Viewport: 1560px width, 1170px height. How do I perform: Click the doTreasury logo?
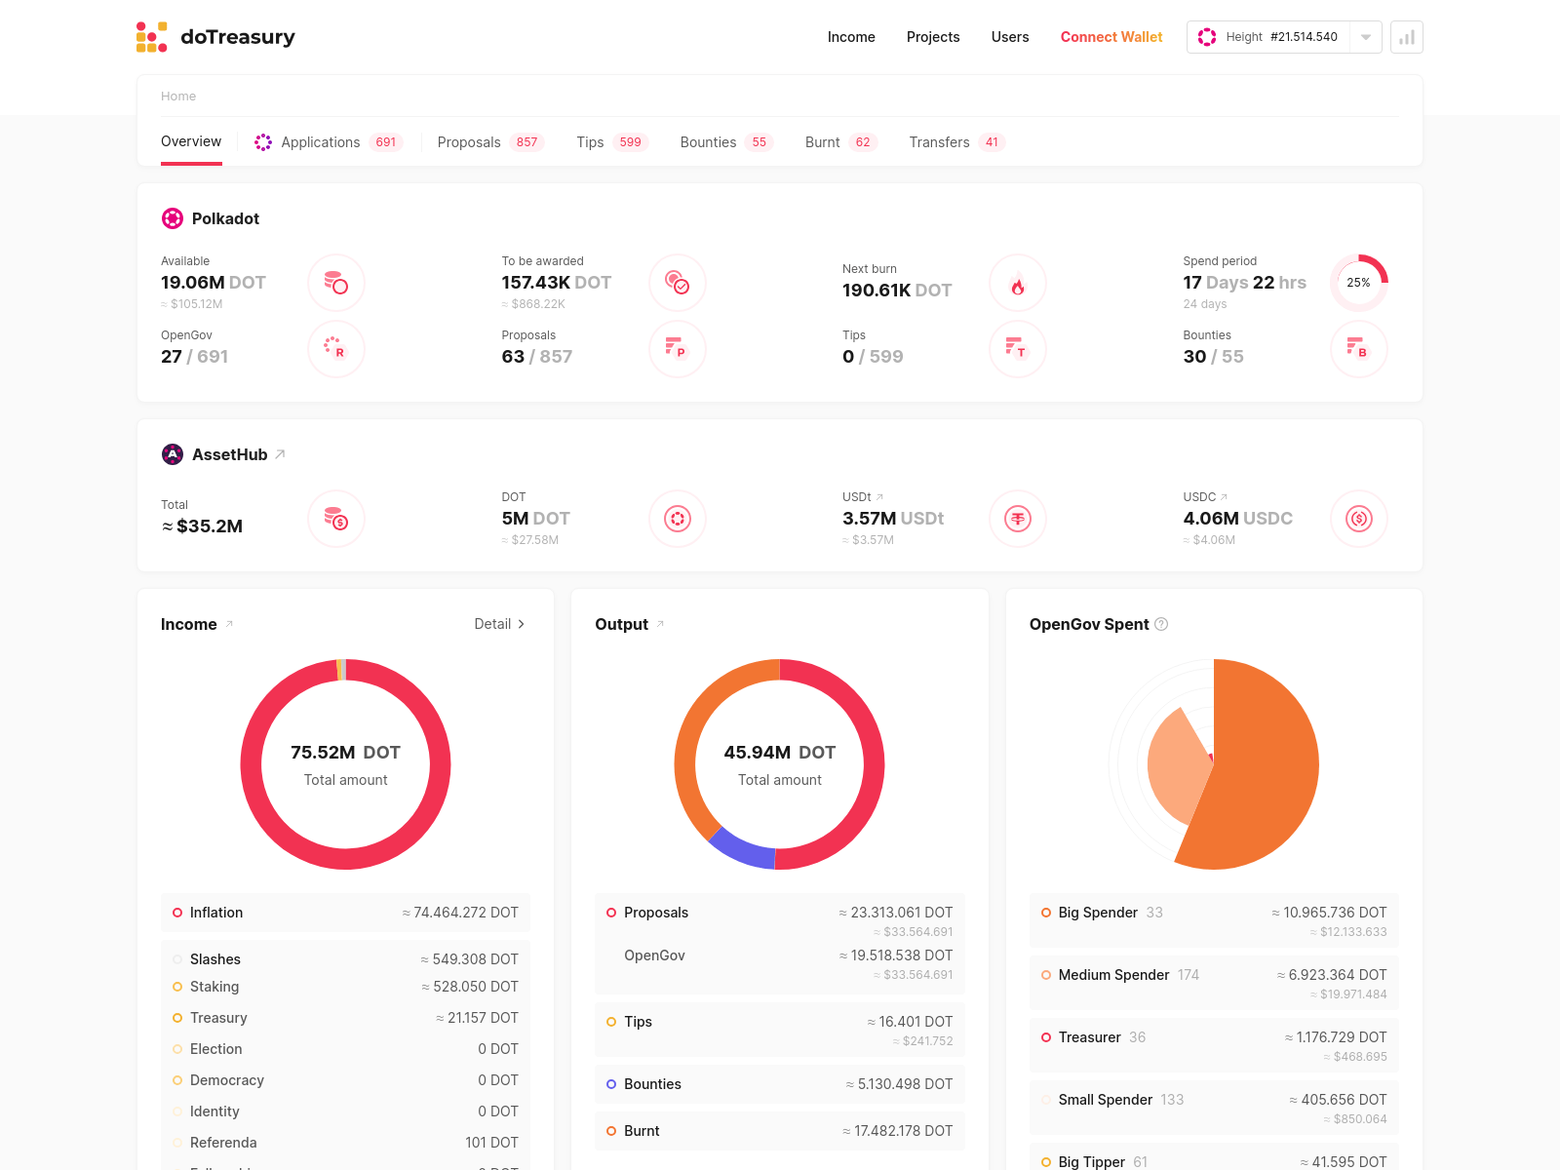215,37
